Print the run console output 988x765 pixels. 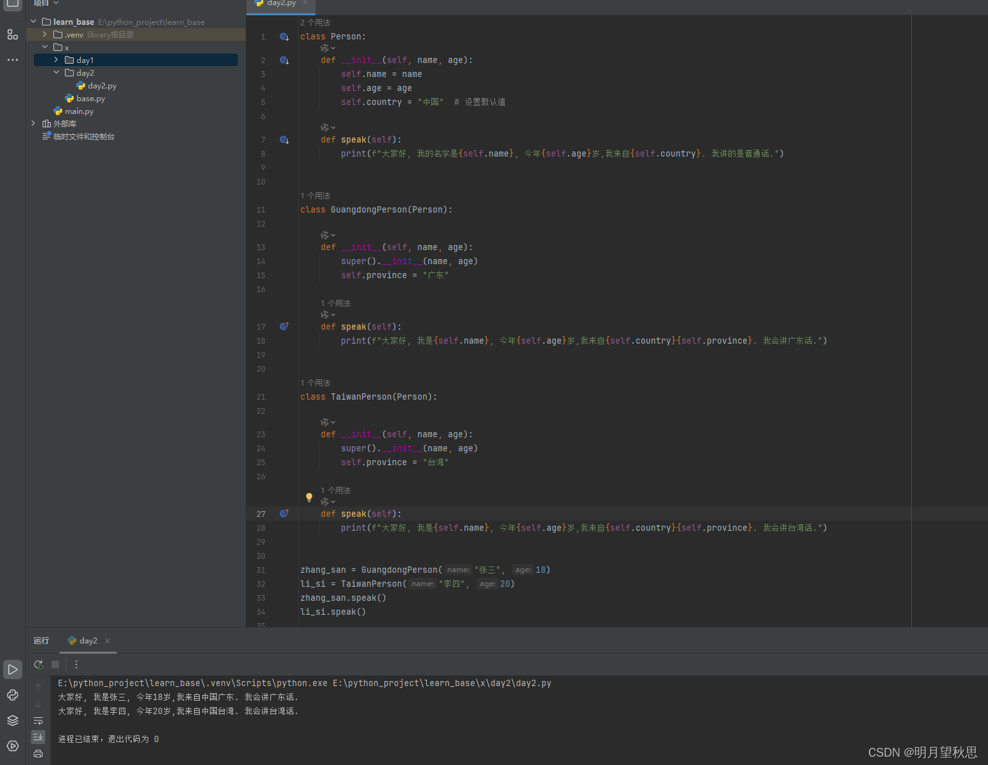point(38,754)
